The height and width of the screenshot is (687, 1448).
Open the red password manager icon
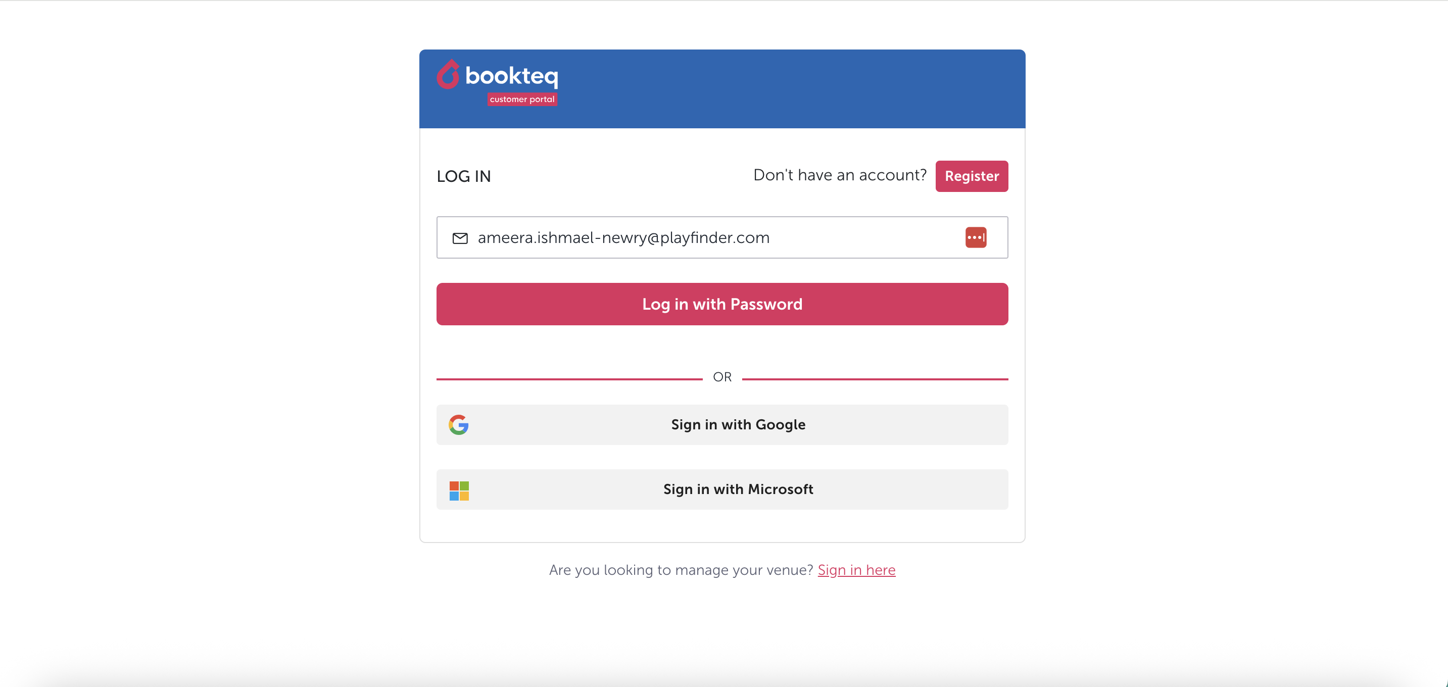point(975,237)
